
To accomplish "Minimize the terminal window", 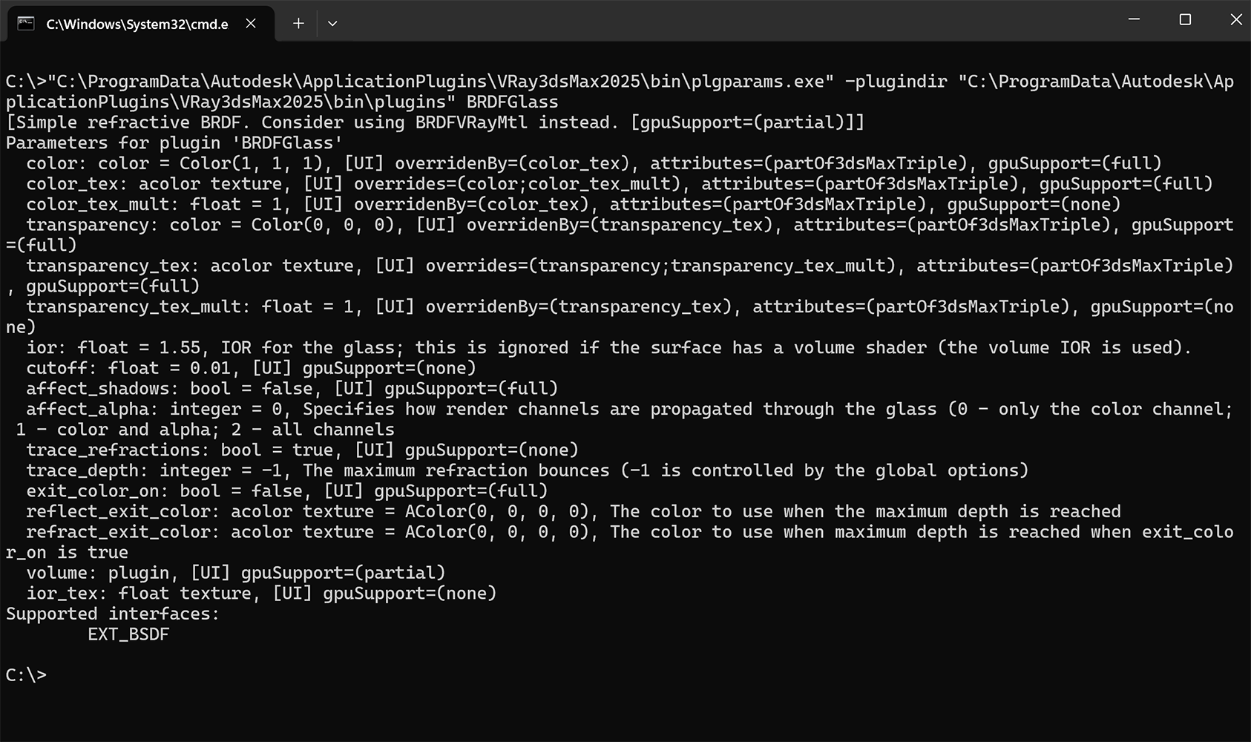I will pos(1134,20).
